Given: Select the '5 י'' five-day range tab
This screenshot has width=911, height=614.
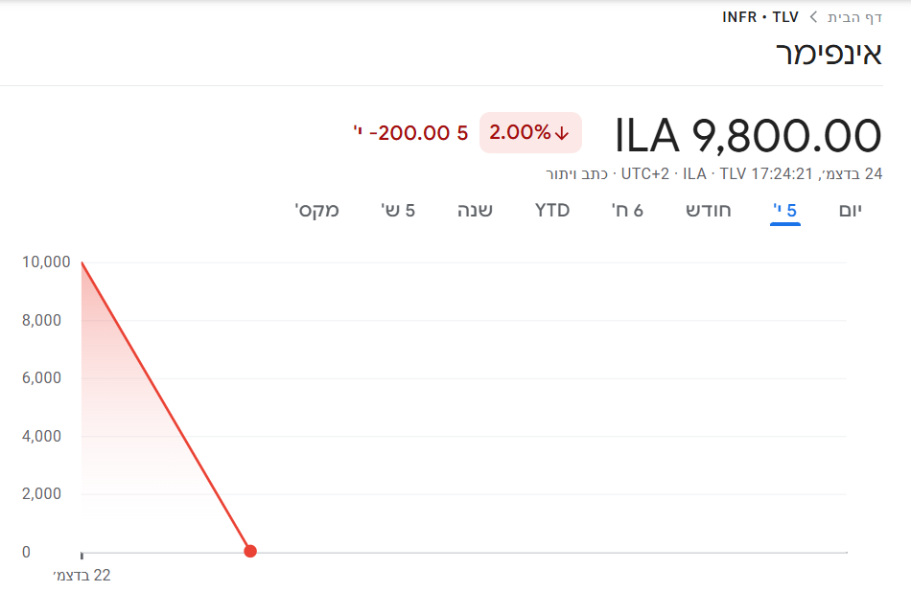Looking at the screenshot, I should (785, 210).
